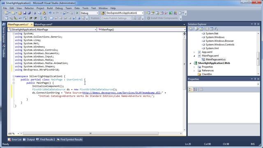Open the File menu

pyautogui.click(x=5, y=8)
